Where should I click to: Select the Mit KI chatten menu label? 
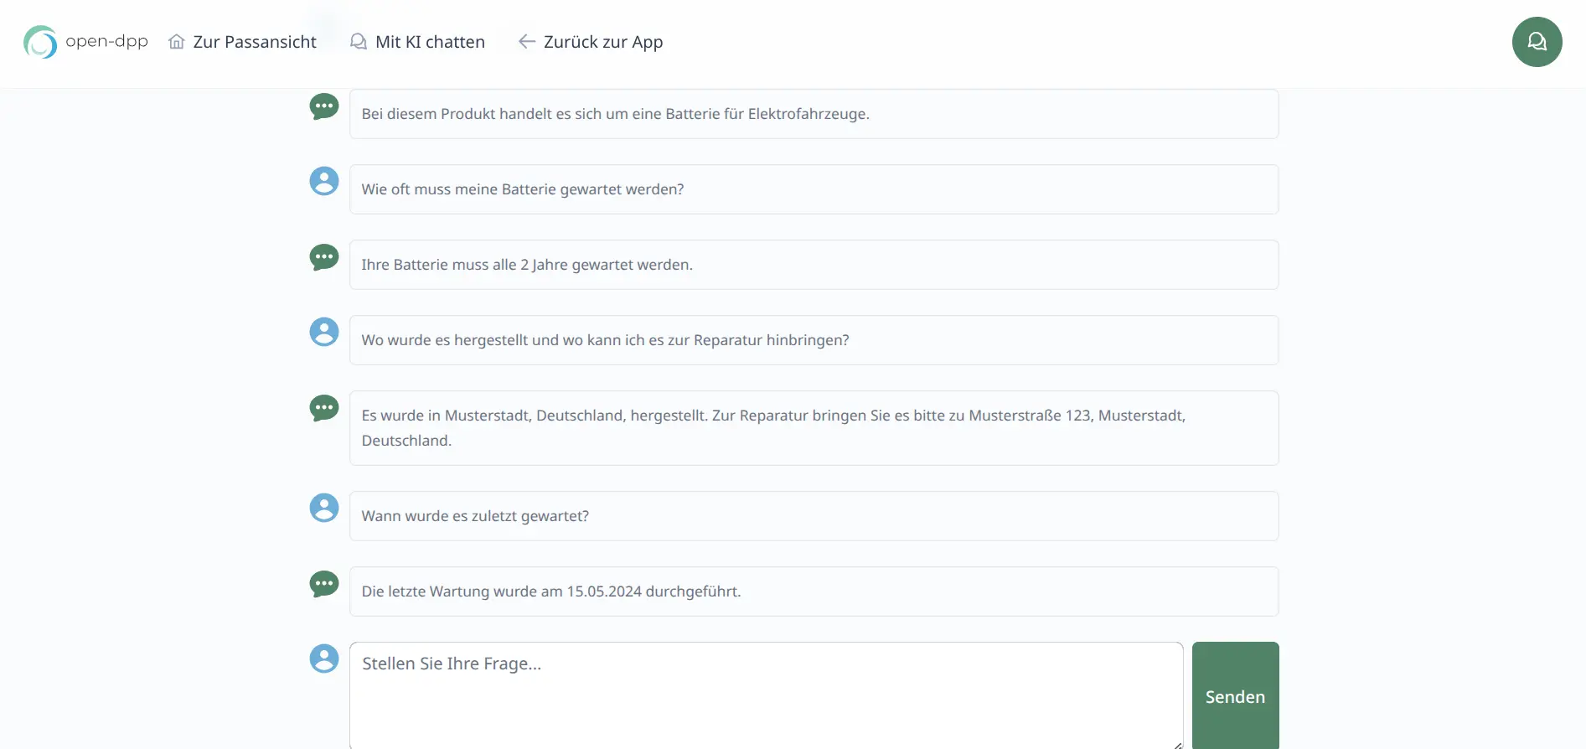tap(430, 42)
